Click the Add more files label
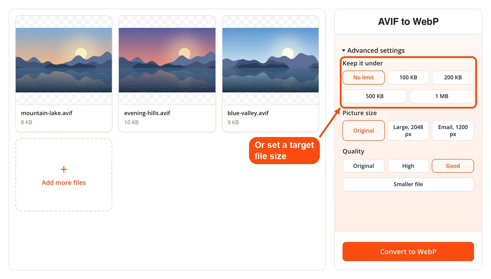This screenshot has height=279, width=491. (64, 183)
